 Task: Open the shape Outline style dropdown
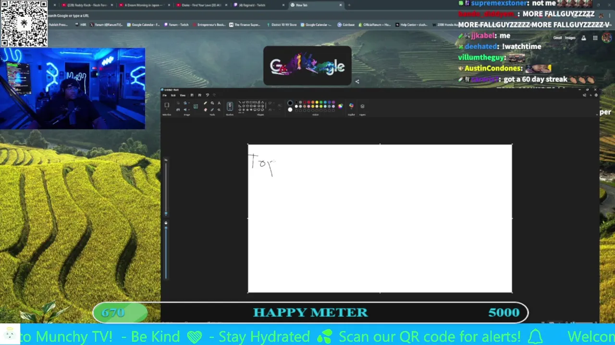tap(271, 103)
